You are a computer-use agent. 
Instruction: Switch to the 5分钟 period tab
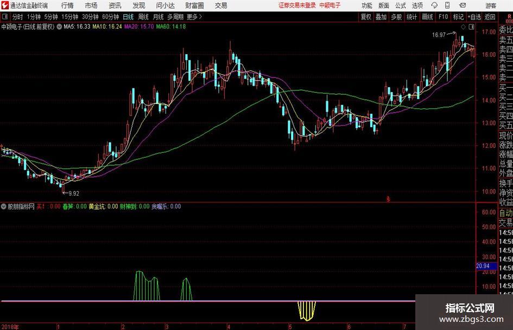51,17
